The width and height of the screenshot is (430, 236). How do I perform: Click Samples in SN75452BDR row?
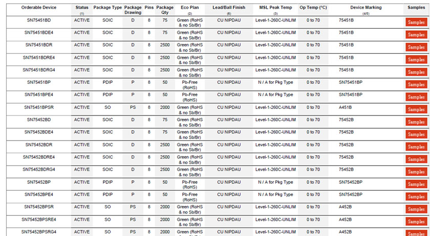tap(416, 147)
